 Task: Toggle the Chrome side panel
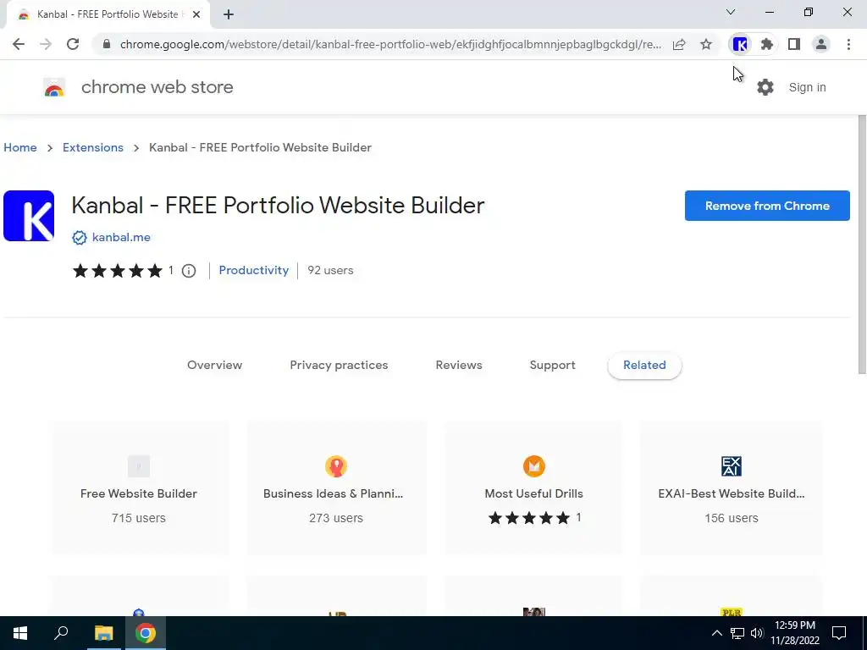(x=794, y=44)
